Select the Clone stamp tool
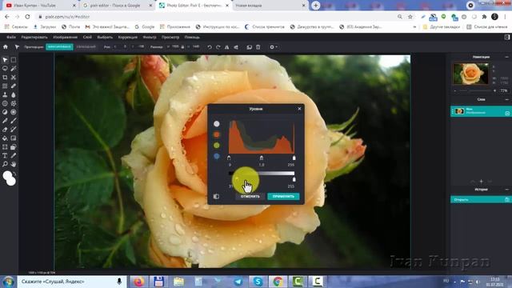Screen dimensions: 512x288 coord(5,94)
